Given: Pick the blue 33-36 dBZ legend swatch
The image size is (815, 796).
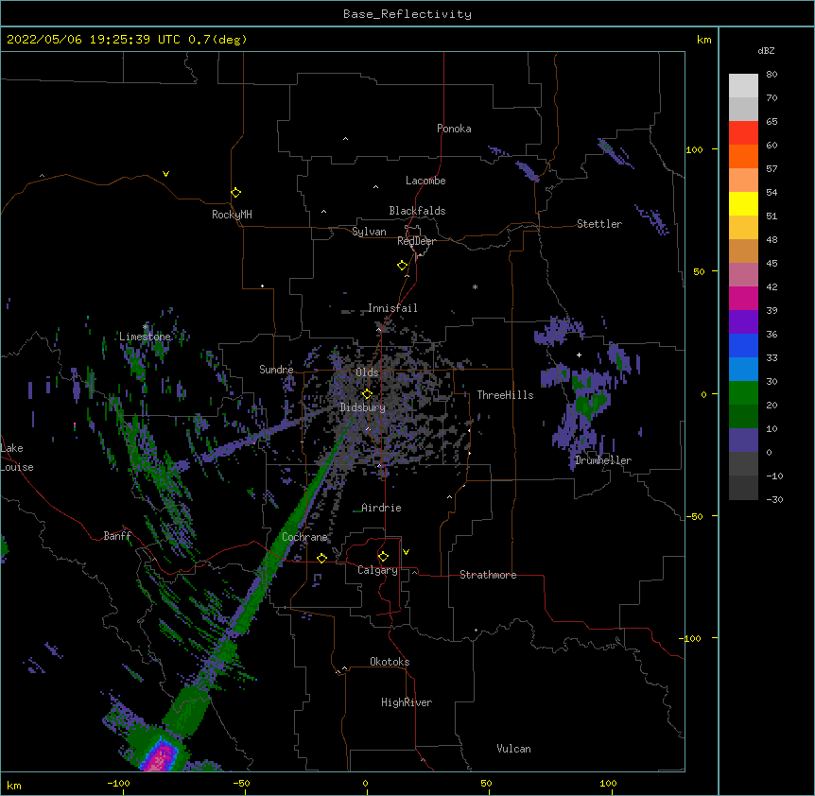Looking at the screenshot, I should 743,346.
